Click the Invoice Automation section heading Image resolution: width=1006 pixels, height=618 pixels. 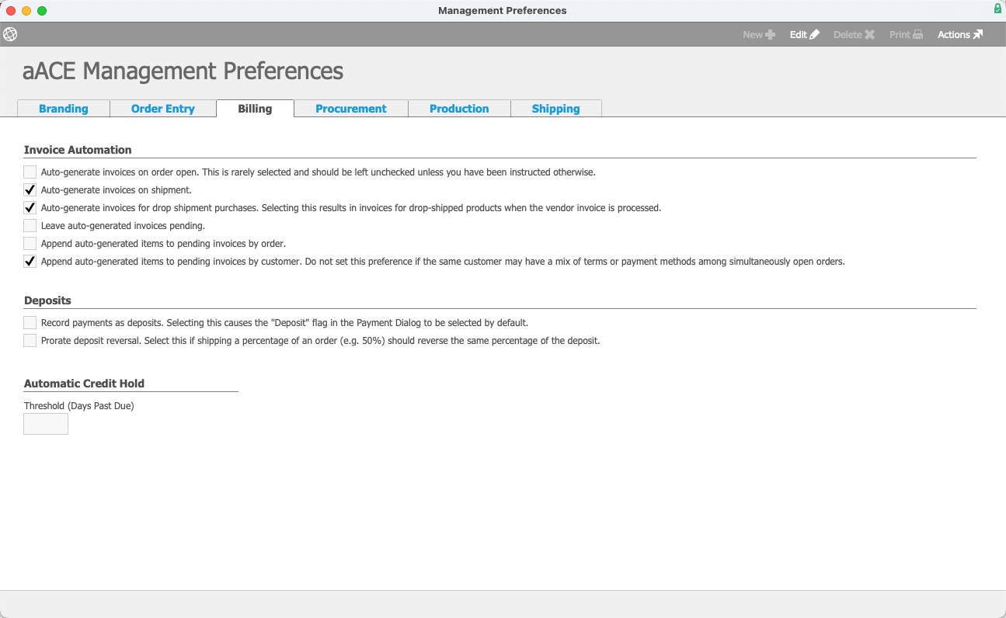tap(78, 150)
